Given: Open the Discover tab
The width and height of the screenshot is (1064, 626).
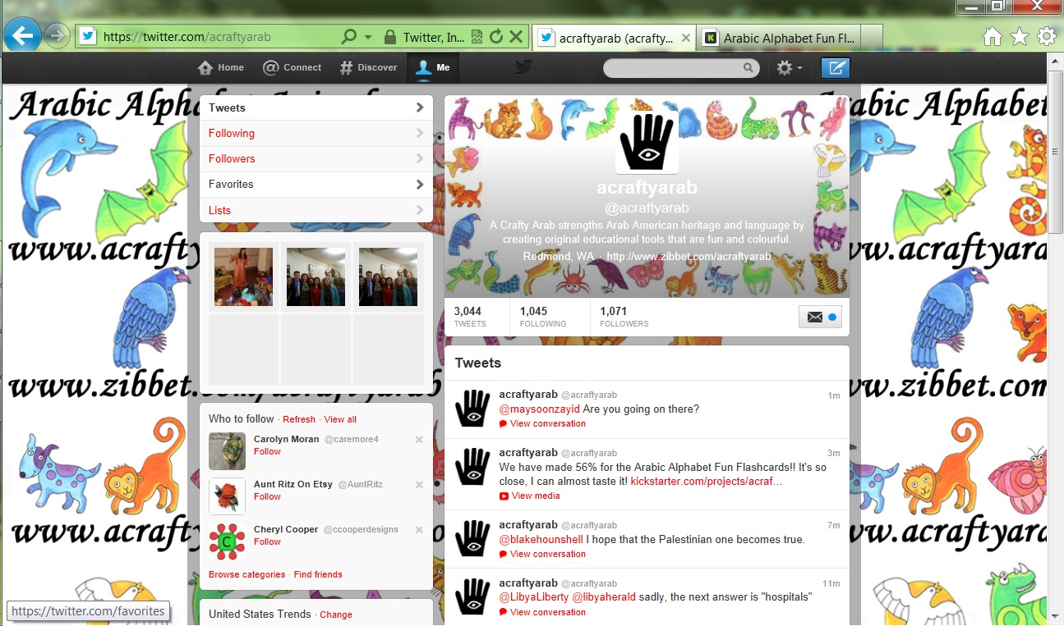Looking at the screenshot, I should [x=368, y=67].
